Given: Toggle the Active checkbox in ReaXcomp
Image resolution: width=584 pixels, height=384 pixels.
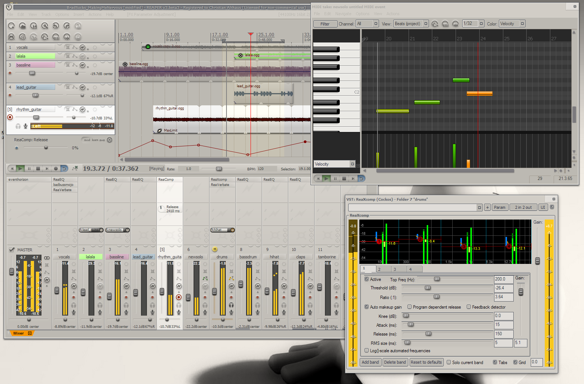Looking at the screenshot, I should pos(367,279).
